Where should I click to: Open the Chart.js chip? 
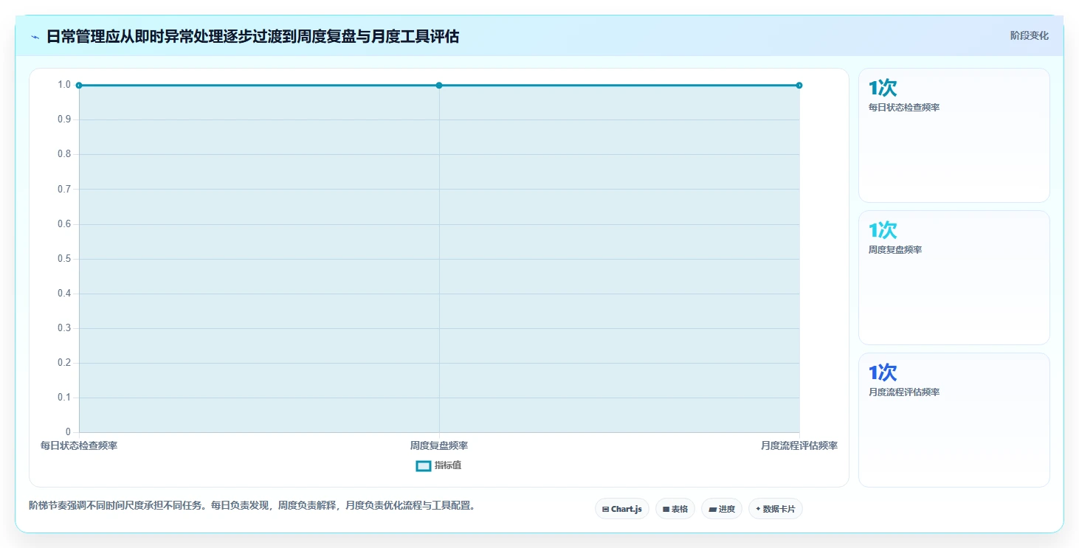[622, 509]
